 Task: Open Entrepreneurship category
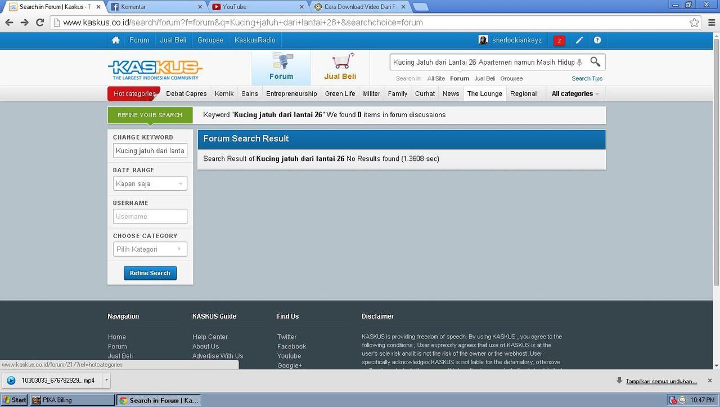click(291, 93)
